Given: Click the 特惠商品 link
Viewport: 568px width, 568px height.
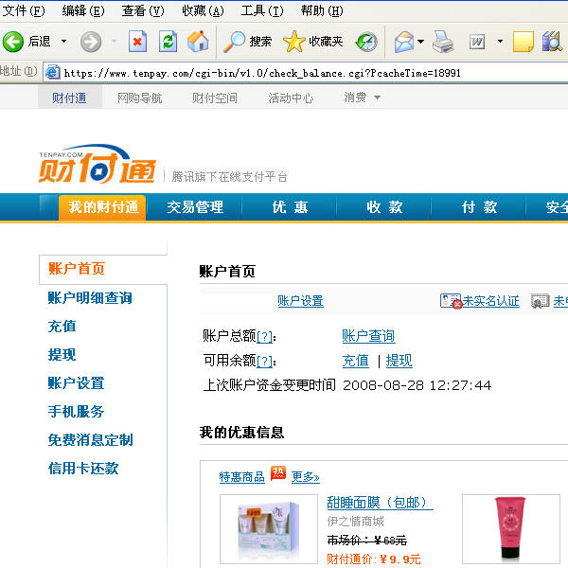Looking at the screenshot, I should 241,477.
